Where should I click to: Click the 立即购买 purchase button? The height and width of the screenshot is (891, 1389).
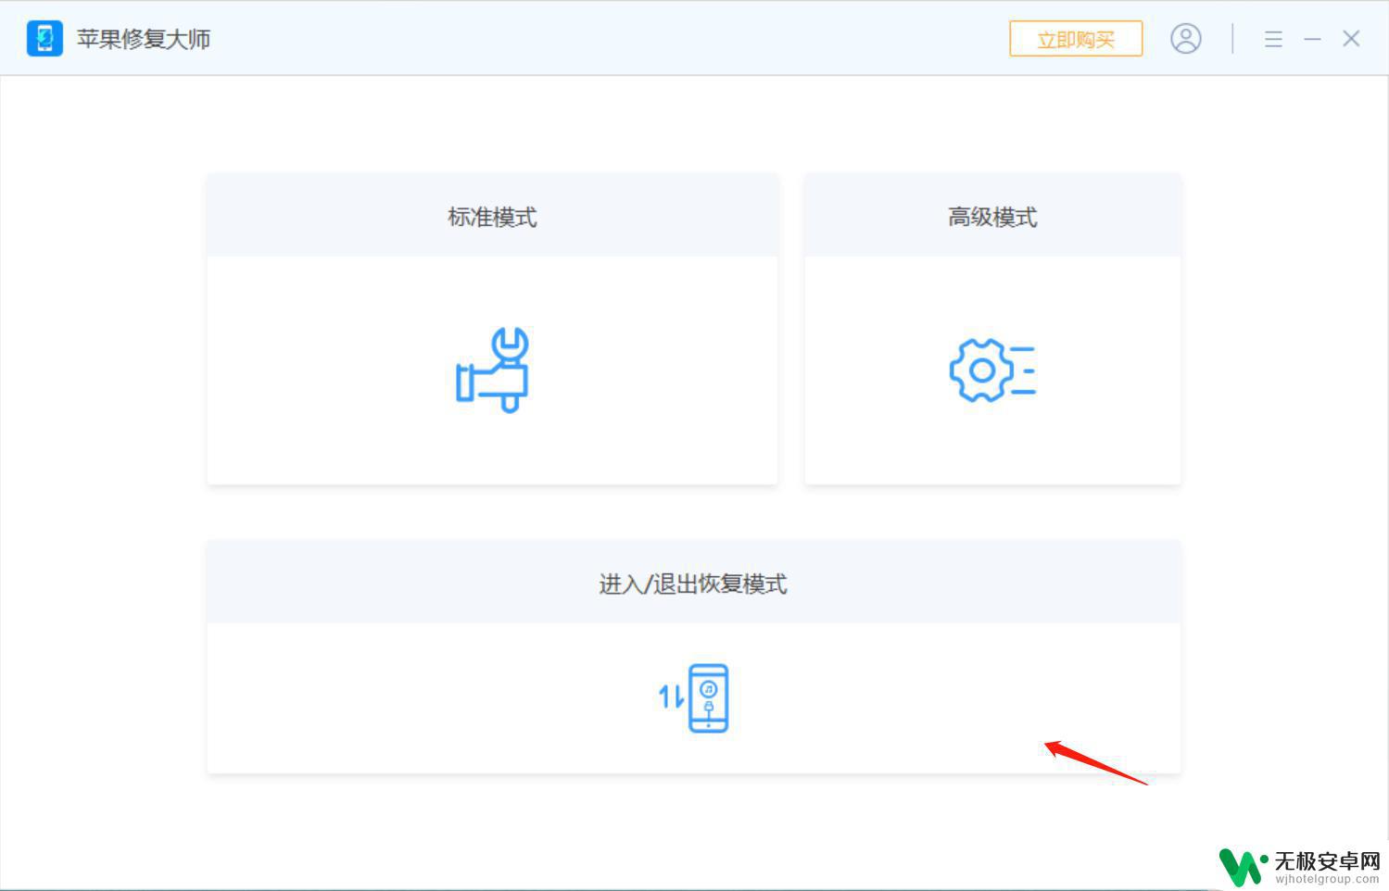pyautogui.click(x=1076, y=39)
